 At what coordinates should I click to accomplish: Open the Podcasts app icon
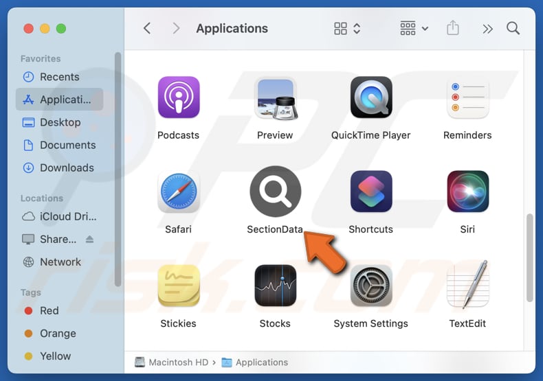[x=179, y=97]
